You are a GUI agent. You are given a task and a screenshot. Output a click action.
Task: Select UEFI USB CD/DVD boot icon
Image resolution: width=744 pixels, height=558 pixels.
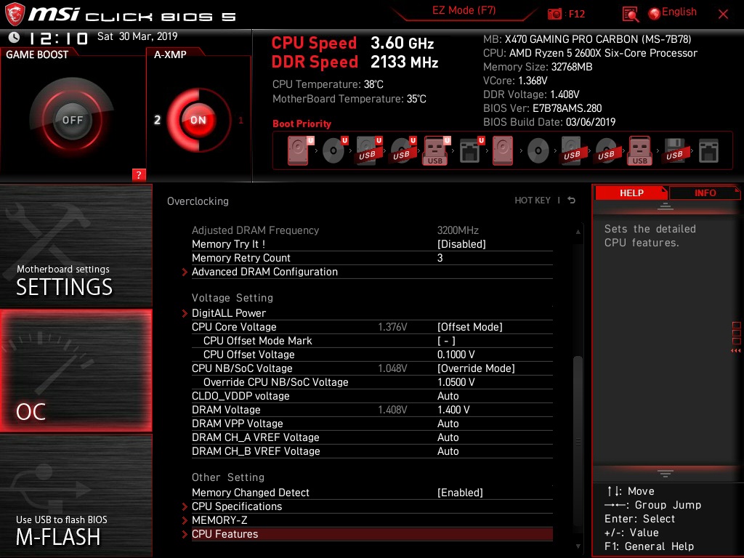point(403,150)
